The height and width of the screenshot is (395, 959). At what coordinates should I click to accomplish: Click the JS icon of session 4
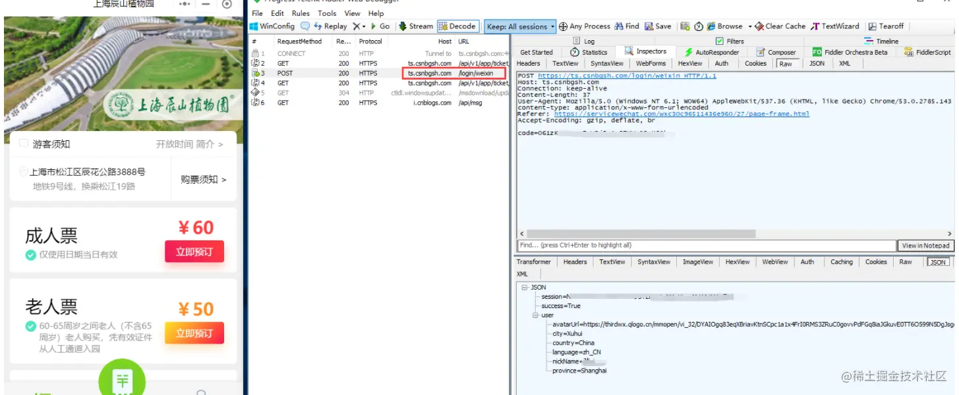(x=254, y=83)
